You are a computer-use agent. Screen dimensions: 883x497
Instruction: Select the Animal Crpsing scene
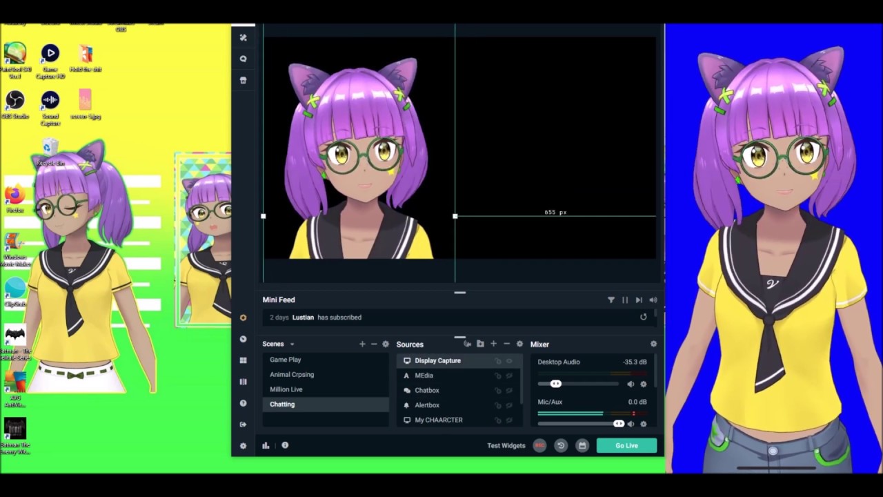point(326,374)
